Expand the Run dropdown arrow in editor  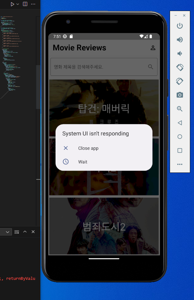click(18, 4)
